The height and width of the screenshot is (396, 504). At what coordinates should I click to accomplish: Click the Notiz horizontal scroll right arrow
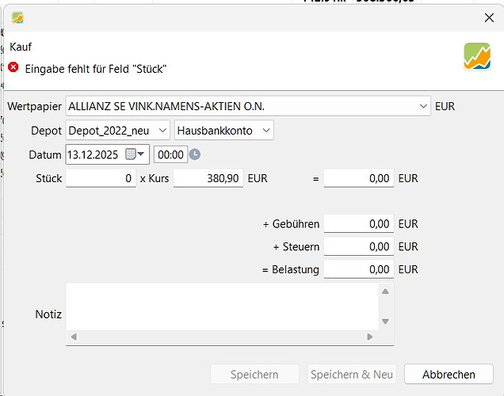pyautogui.click(x=370, y=337)
